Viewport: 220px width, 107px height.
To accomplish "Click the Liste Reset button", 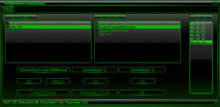I will [201, 17].
